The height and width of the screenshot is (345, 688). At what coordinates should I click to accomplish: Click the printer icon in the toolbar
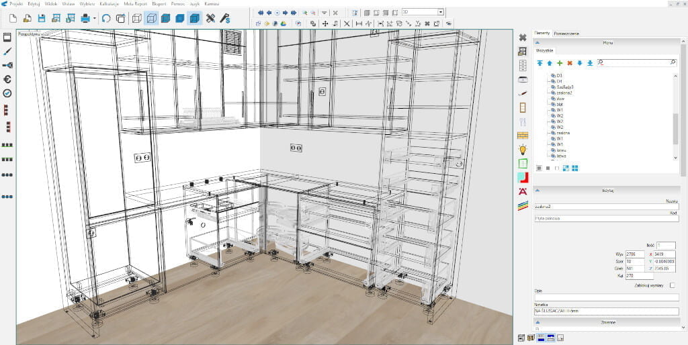pyautogui.click(x=86, y=18)
